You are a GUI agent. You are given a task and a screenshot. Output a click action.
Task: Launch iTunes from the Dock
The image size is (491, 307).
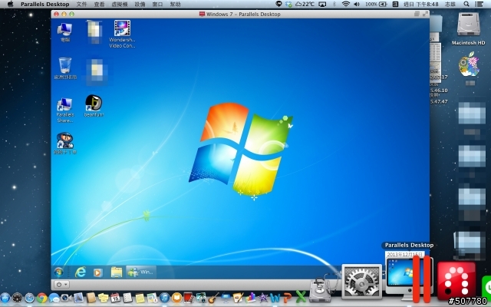[164, 298]
